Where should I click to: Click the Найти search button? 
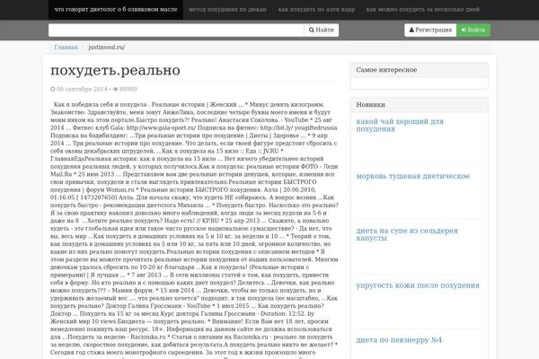pos(322,30)
